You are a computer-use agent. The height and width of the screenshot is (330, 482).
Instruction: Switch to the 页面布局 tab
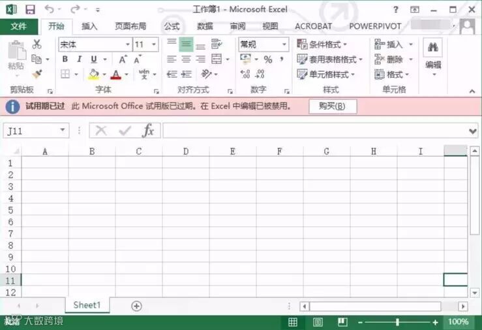point(130,27)
